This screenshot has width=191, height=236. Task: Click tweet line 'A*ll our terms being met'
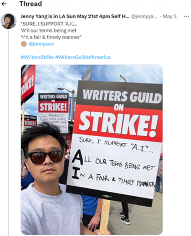click(x=49, y=31)
